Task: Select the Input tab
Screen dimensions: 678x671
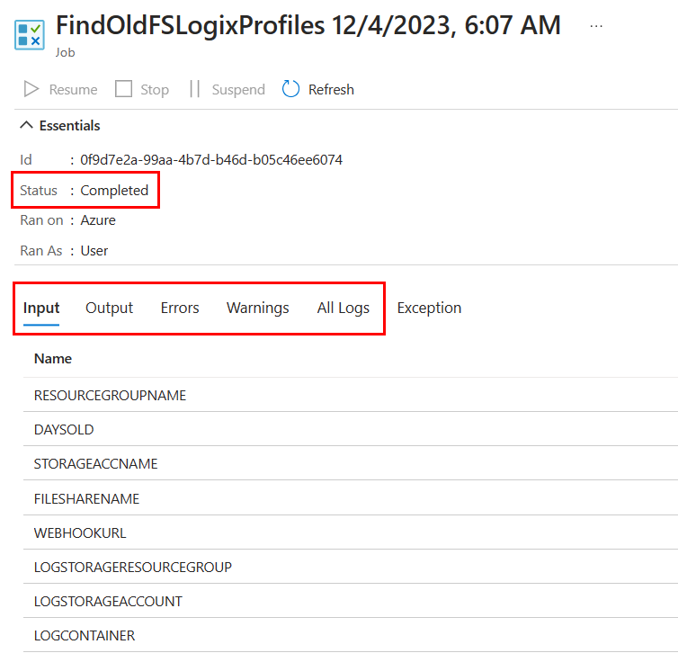Action: pyautogui.click(x=41, y=308)
